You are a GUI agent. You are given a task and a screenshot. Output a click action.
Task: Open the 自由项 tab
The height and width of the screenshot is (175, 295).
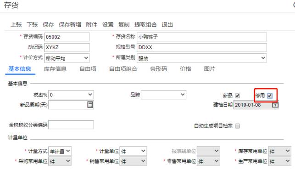(88, 69)
